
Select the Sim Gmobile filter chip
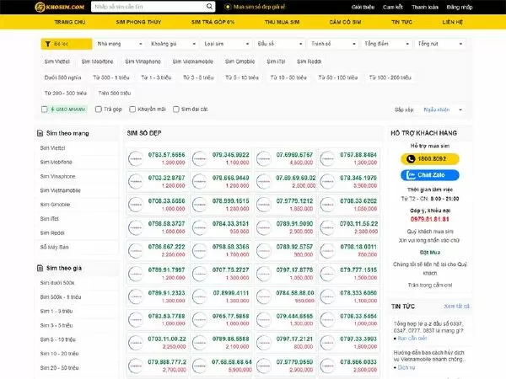pyautogui.click(x=240, y=61)
